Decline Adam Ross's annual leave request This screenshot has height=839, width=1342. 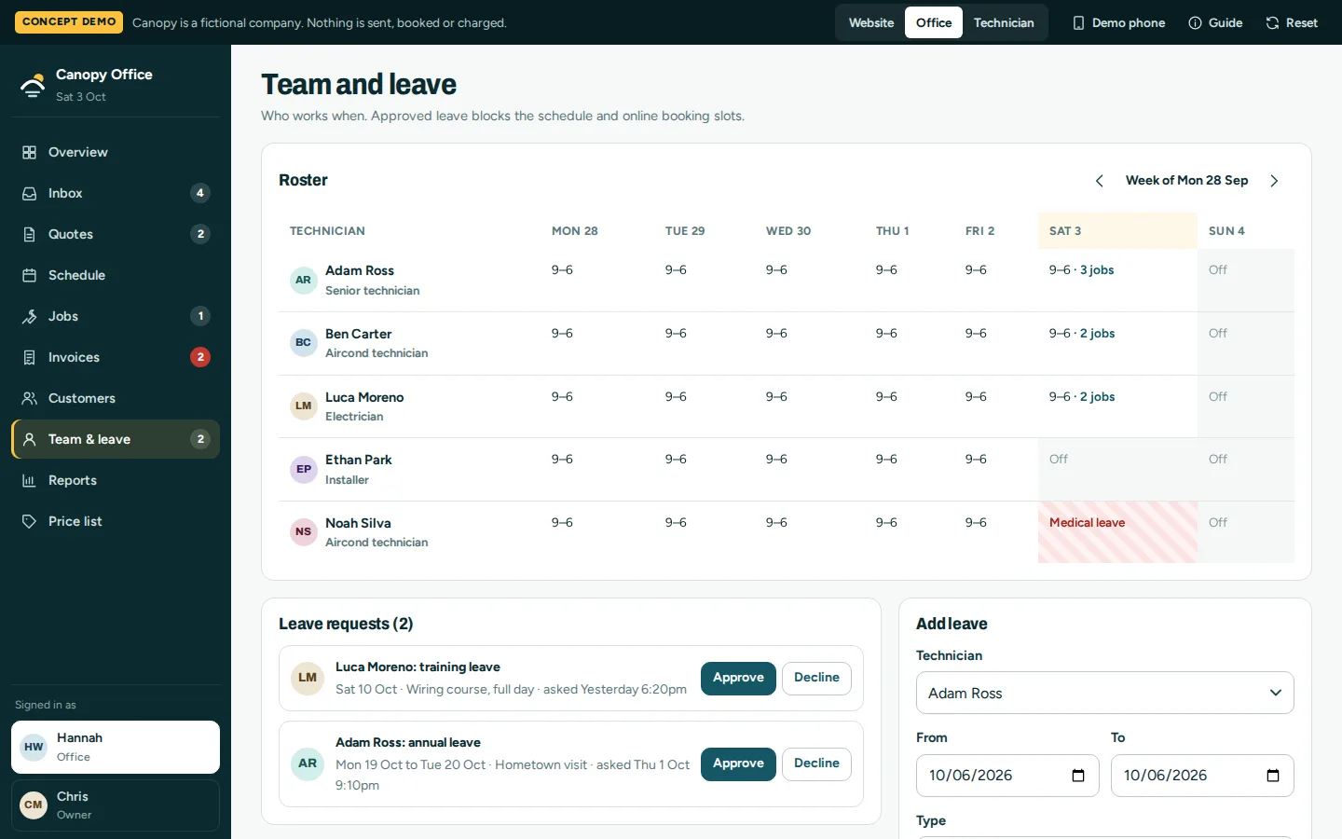point(816,763)
